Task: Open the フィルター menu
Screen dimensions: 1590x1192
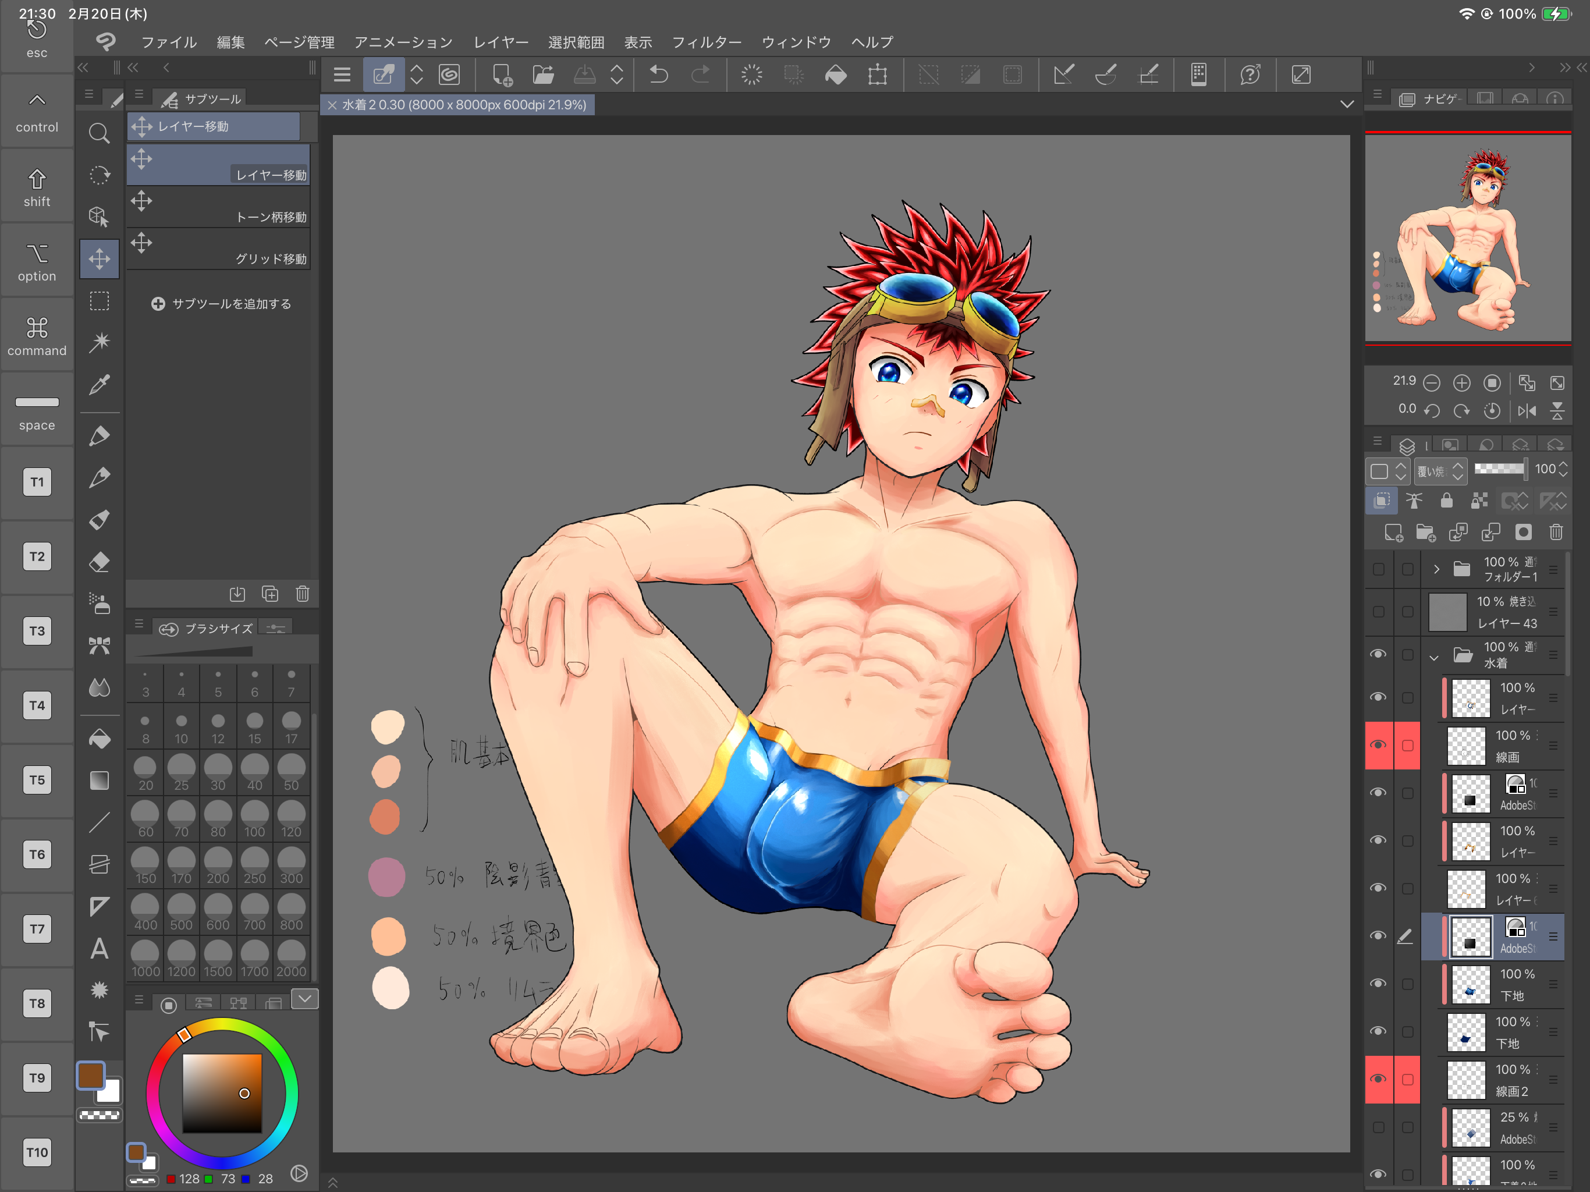Action: tap(707, 42)
